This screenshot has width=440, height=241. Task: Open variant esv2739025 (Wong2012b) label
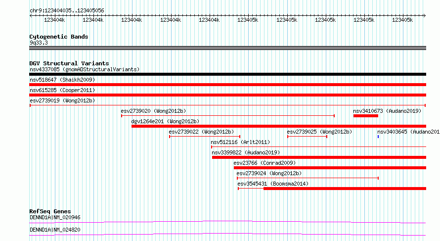[319, 132]
